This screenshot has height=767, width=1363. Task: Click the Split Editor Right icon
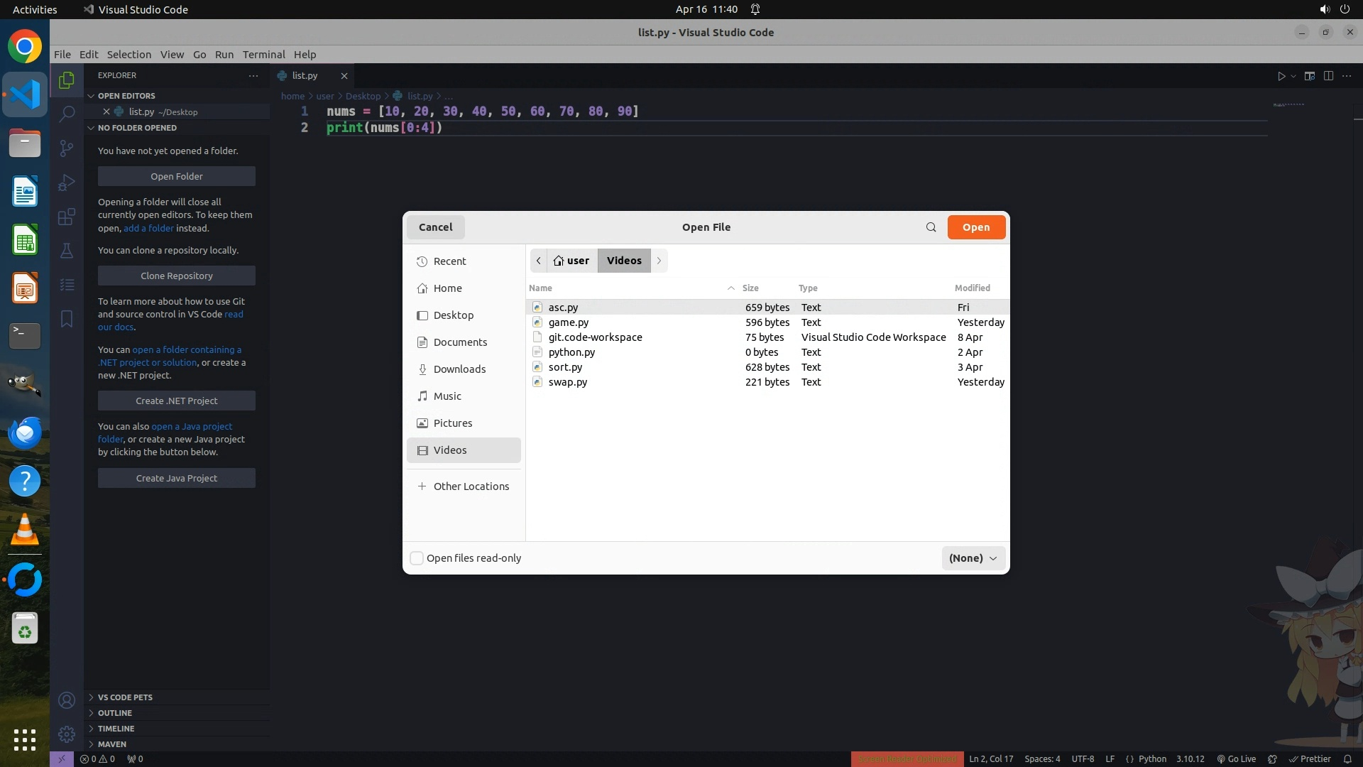1328,76
